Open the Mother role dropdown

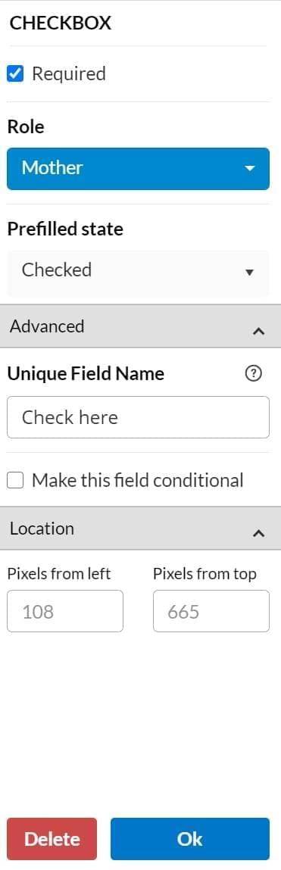point(139,169)
